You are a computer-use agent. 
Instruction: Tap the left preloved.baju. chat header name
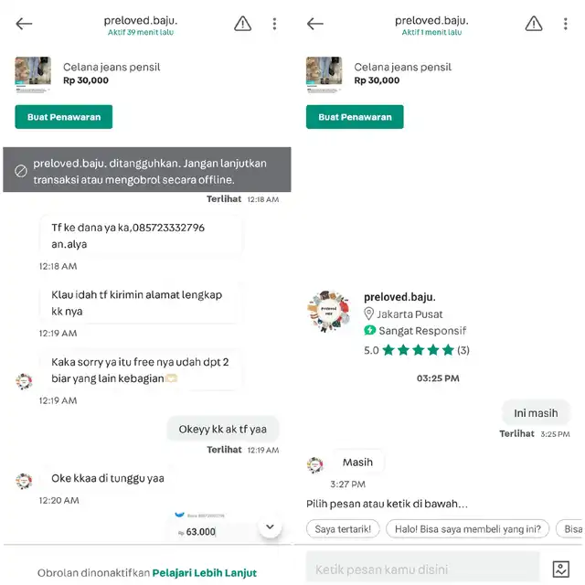(141, 20)
